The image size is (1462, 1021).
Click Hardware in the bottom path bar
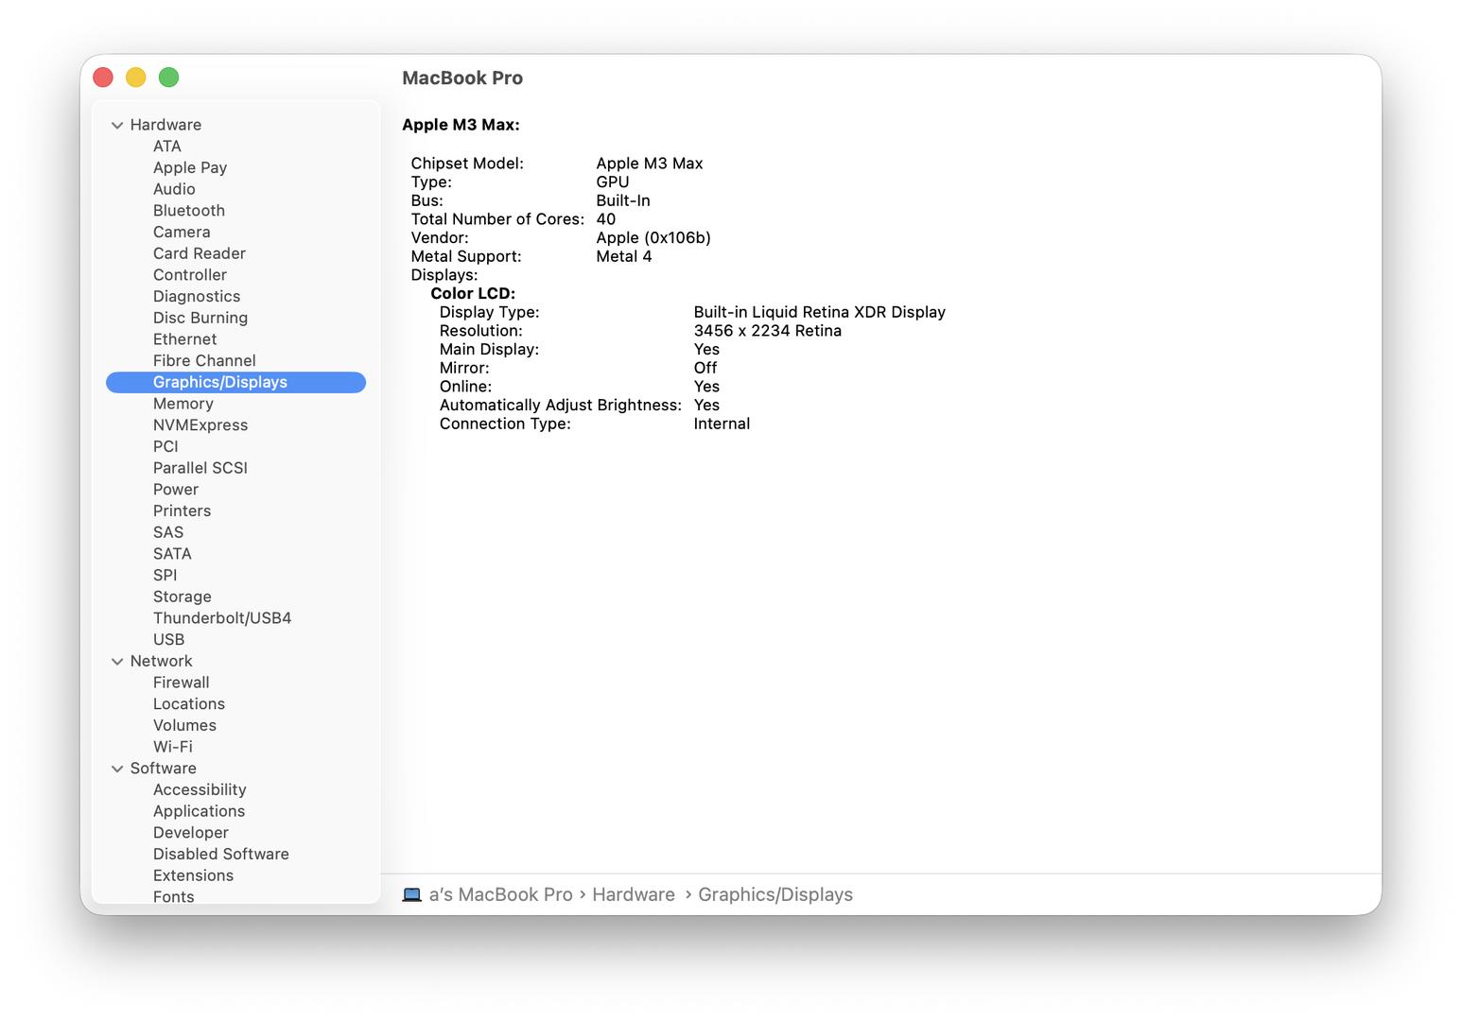point(633,894)
